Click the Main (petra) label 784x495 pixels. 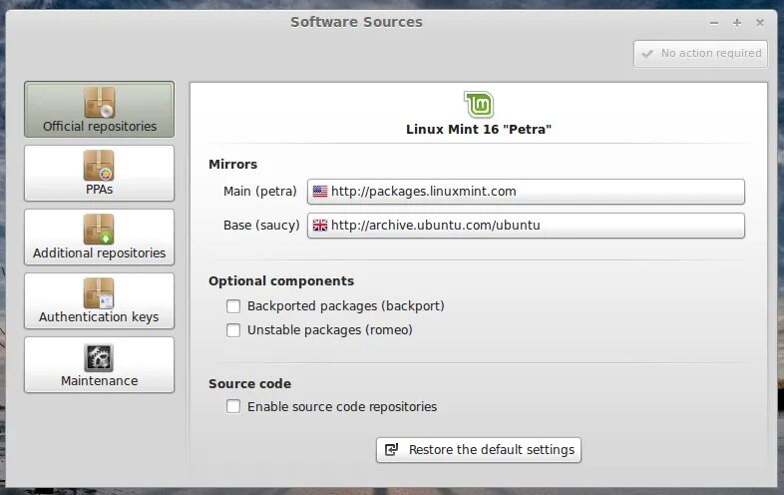[260, 192]
